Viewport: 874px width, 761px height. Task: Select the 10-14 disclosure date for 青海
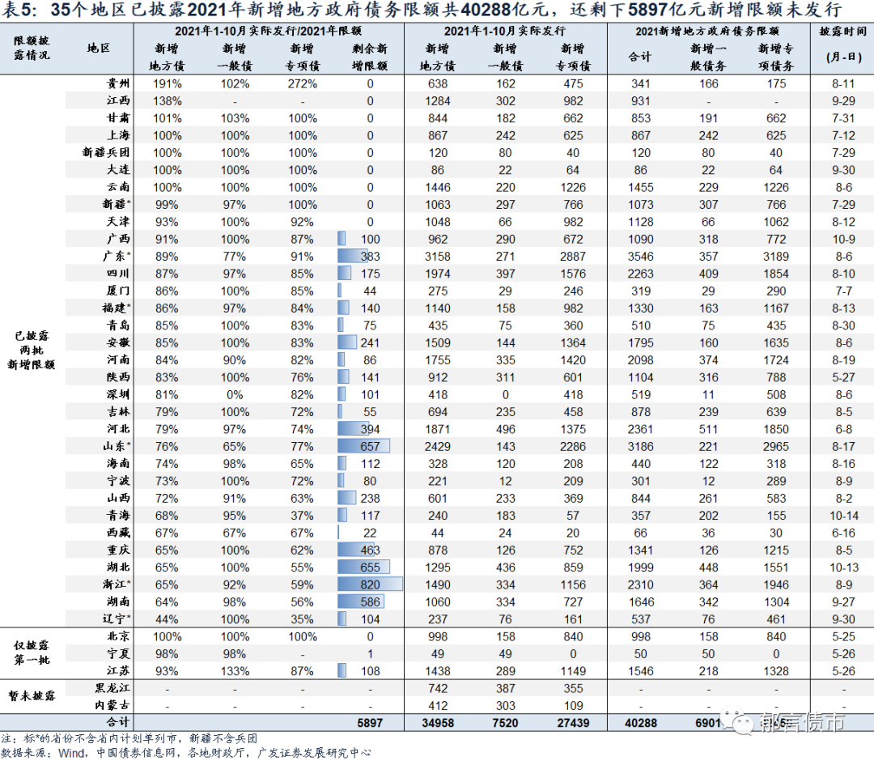[843, 516]
